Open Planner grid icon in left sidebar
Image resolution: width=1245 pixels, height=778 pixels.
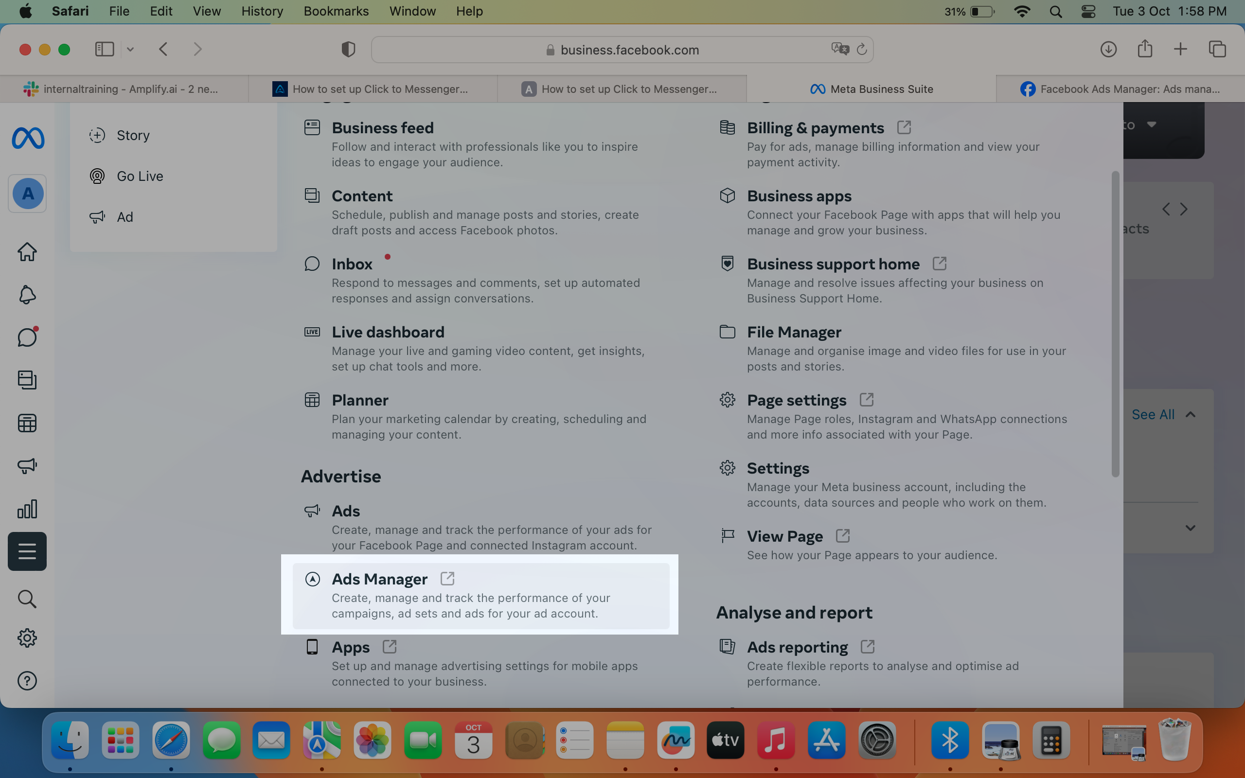pyautogui.click(x=27, y=423)
